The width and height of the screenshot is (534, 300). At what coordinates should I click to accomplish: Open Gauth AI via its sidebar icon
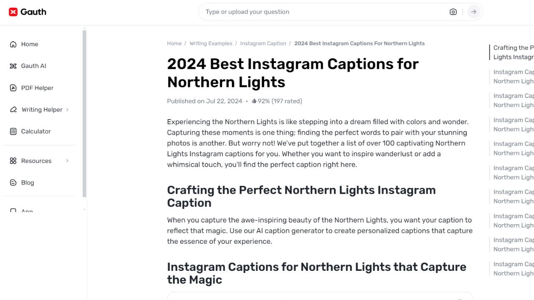(13, 65)
